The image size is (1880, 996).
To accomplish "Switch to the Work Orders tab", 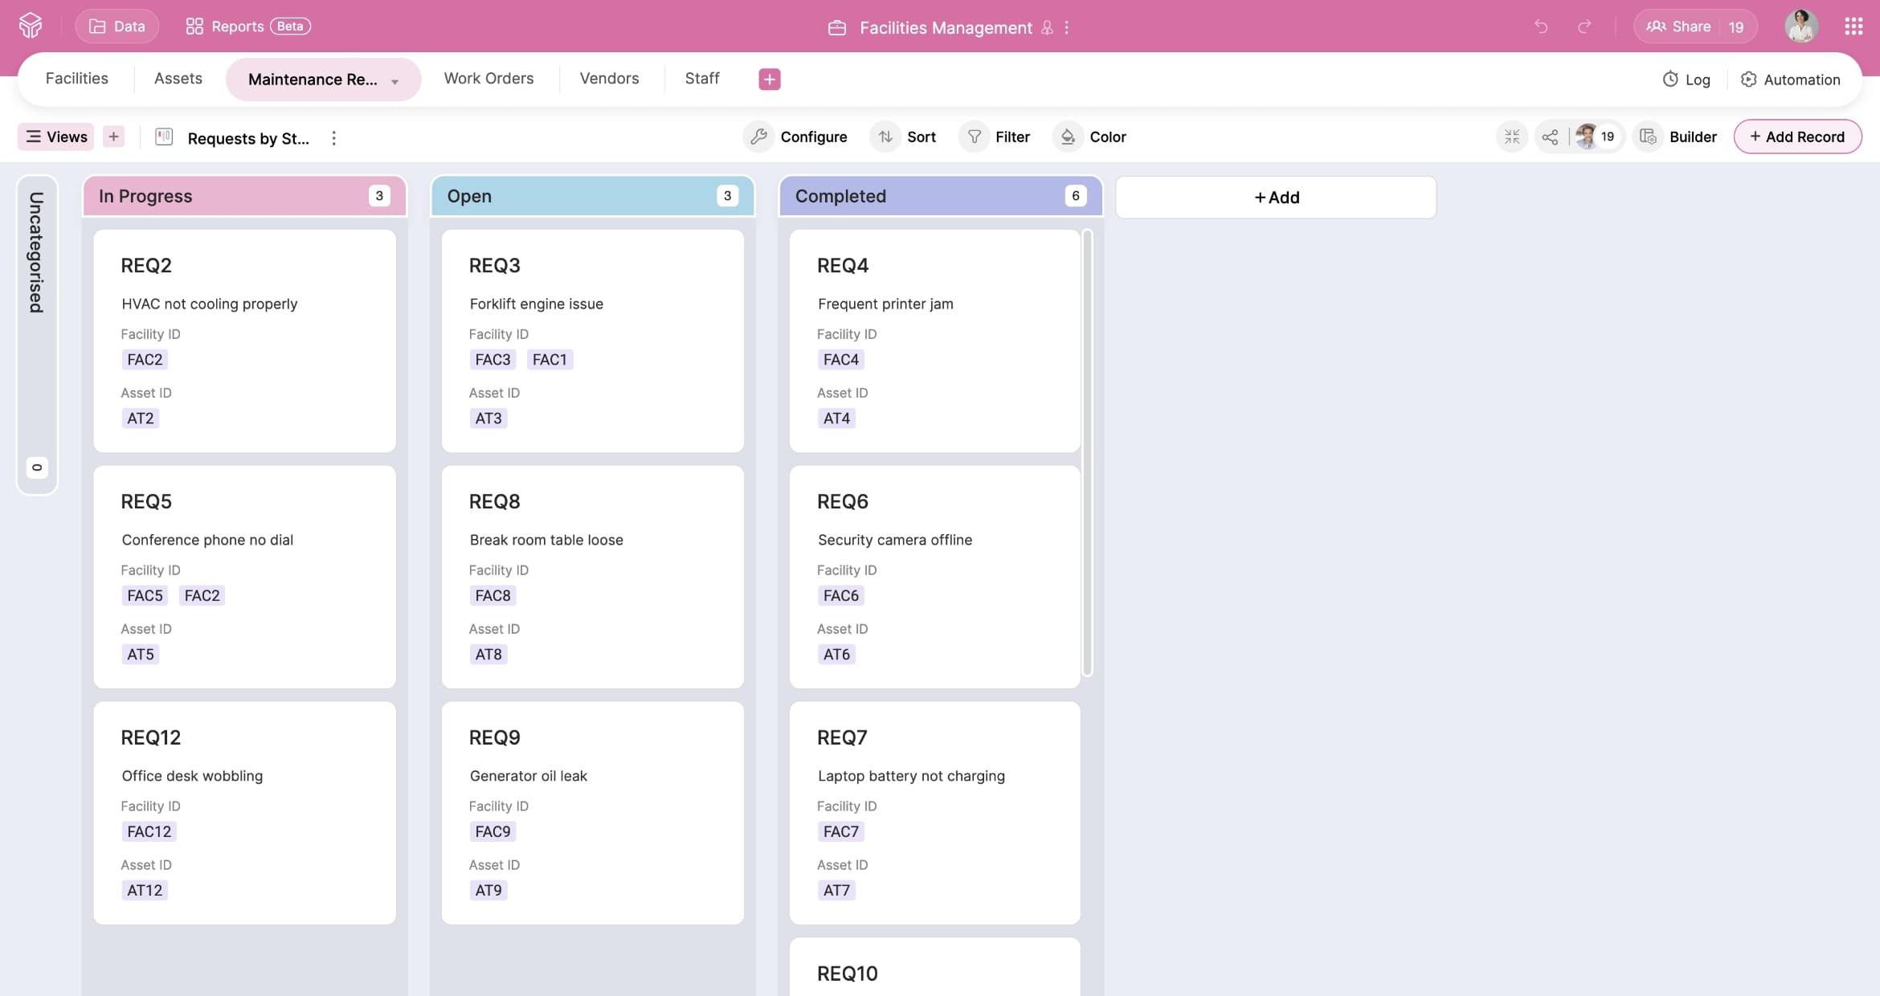I will 488,78.
